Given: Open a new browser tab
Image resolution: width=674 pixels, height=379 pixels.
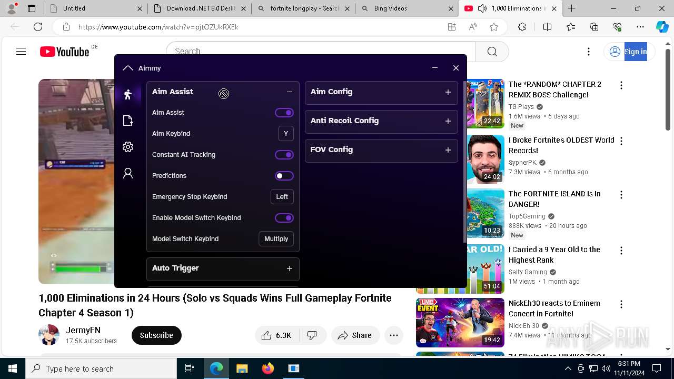Looking at the screenshot, I should tap(572, 8).
